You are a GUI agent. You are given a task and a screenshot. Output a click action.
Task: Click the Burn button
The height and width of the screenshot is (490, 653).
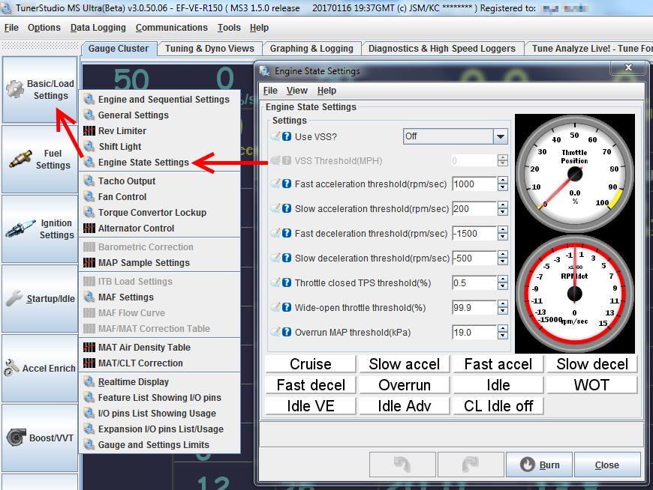click(540, 465)
